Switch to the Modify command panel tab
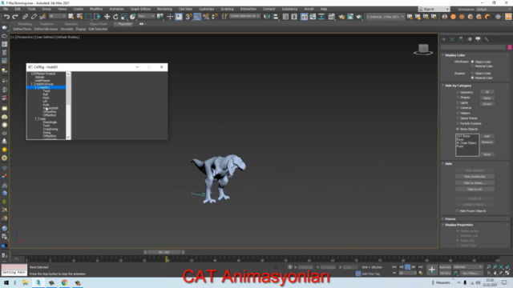 [452, 39]
